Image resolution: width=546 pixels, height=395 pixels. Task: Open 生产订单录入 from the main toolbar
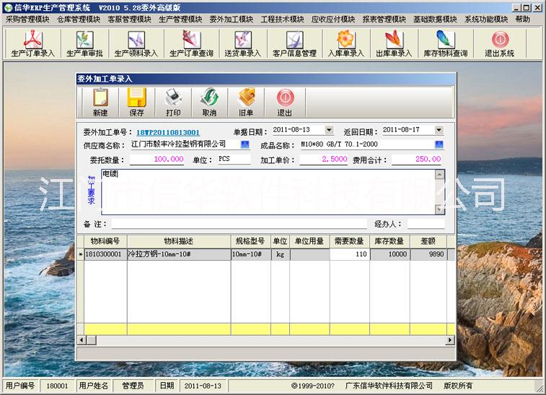click(32, 43)
